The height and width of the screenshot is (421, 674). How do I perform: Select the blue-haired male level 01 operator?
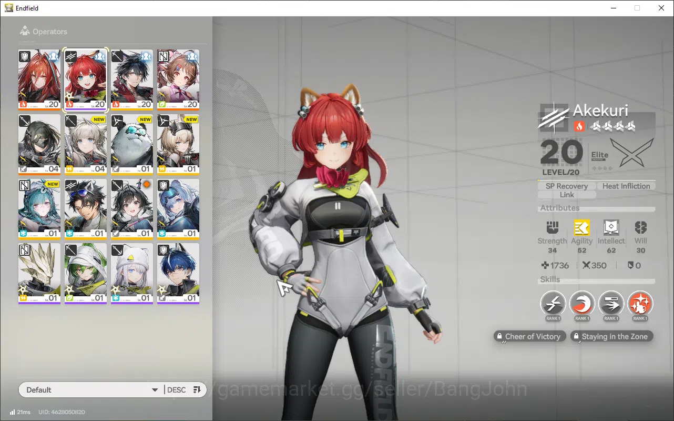178,274
